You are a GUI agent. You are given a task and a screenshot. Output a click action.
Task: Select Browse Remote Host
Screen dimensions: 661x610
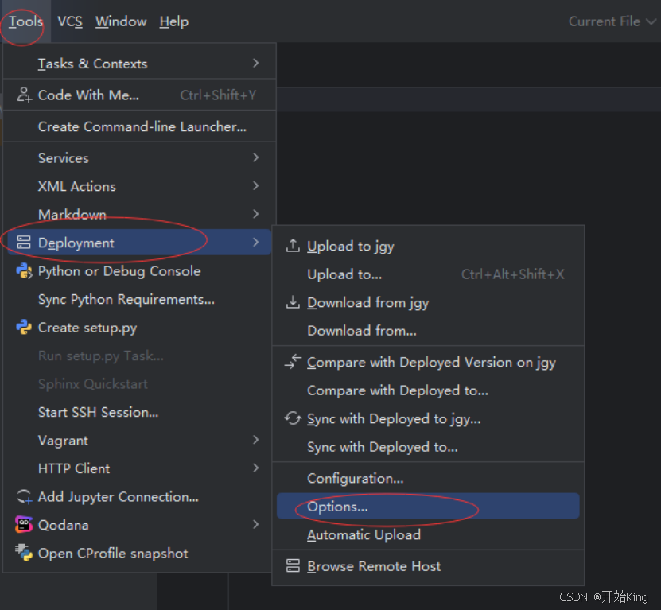point(428,566)
